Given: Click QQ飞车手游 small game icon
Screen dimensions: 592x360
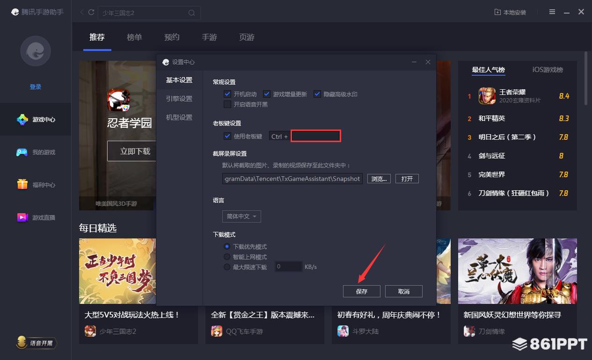Looking at the screenshot, I should pyautogui.click(x=216, y=331).
